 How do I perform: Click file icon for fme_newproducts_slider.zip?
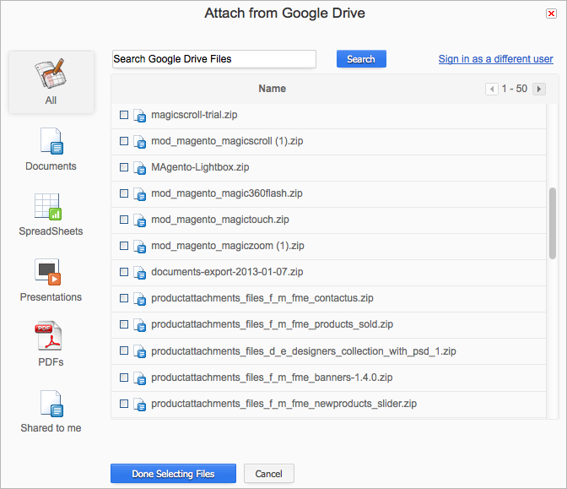[139, 404]
